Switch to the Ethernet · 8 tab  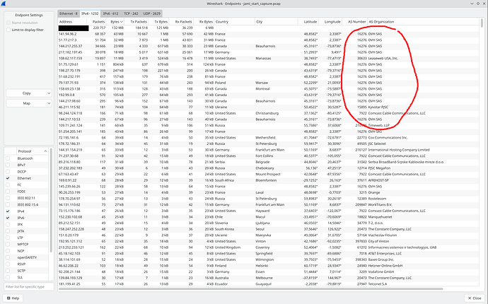click(69, 13)
